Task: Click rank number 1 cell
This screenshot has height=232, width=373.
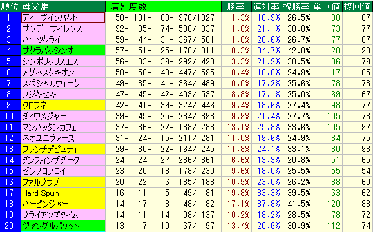Action: point(10,17)
